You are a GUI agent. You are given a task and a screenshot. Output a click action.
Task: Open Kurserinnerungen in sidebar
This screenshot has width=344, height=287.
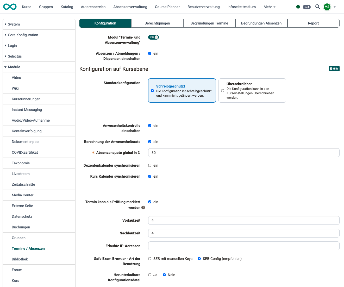39,99
